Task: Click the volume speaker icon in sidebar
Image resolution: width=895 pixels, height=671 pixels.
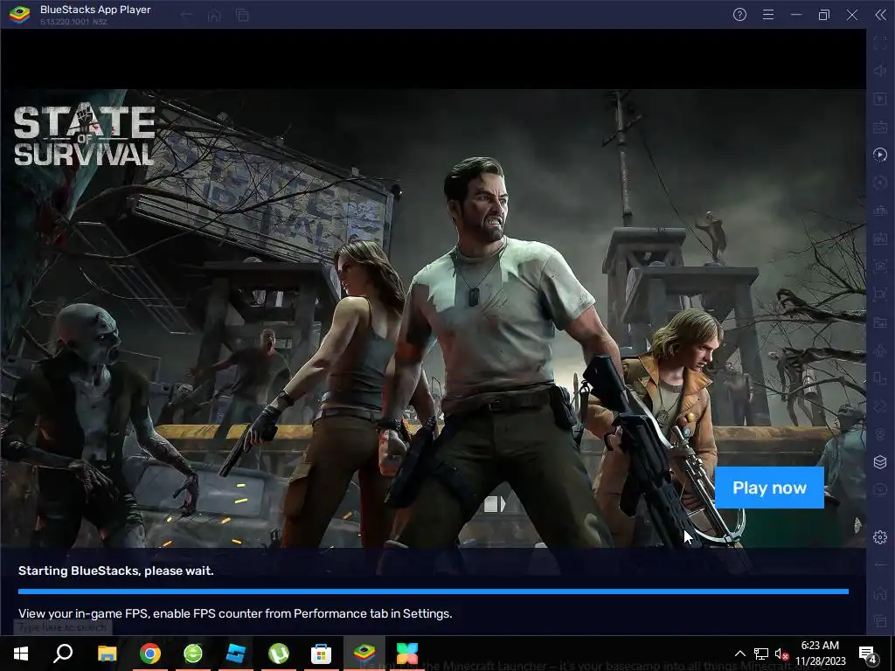Action: 880,71
